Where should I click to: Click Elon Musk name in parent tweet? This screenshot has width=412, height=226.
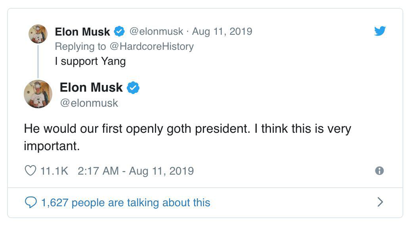82,32
